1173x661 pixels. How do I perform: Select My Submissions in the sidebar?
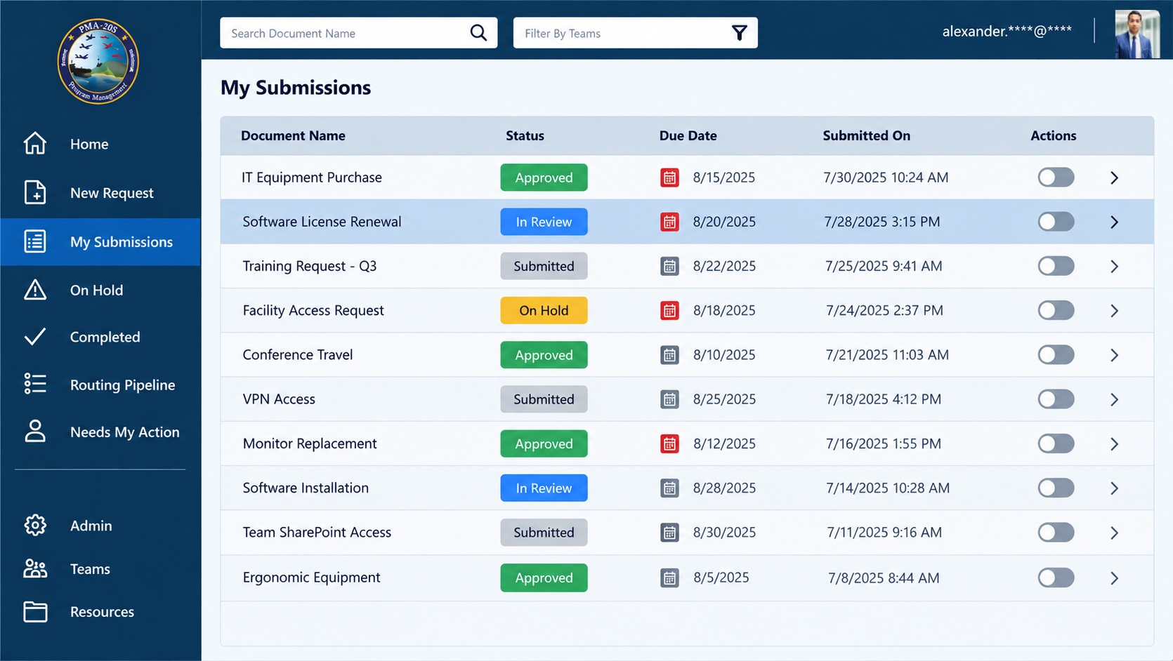coord(100,241)
